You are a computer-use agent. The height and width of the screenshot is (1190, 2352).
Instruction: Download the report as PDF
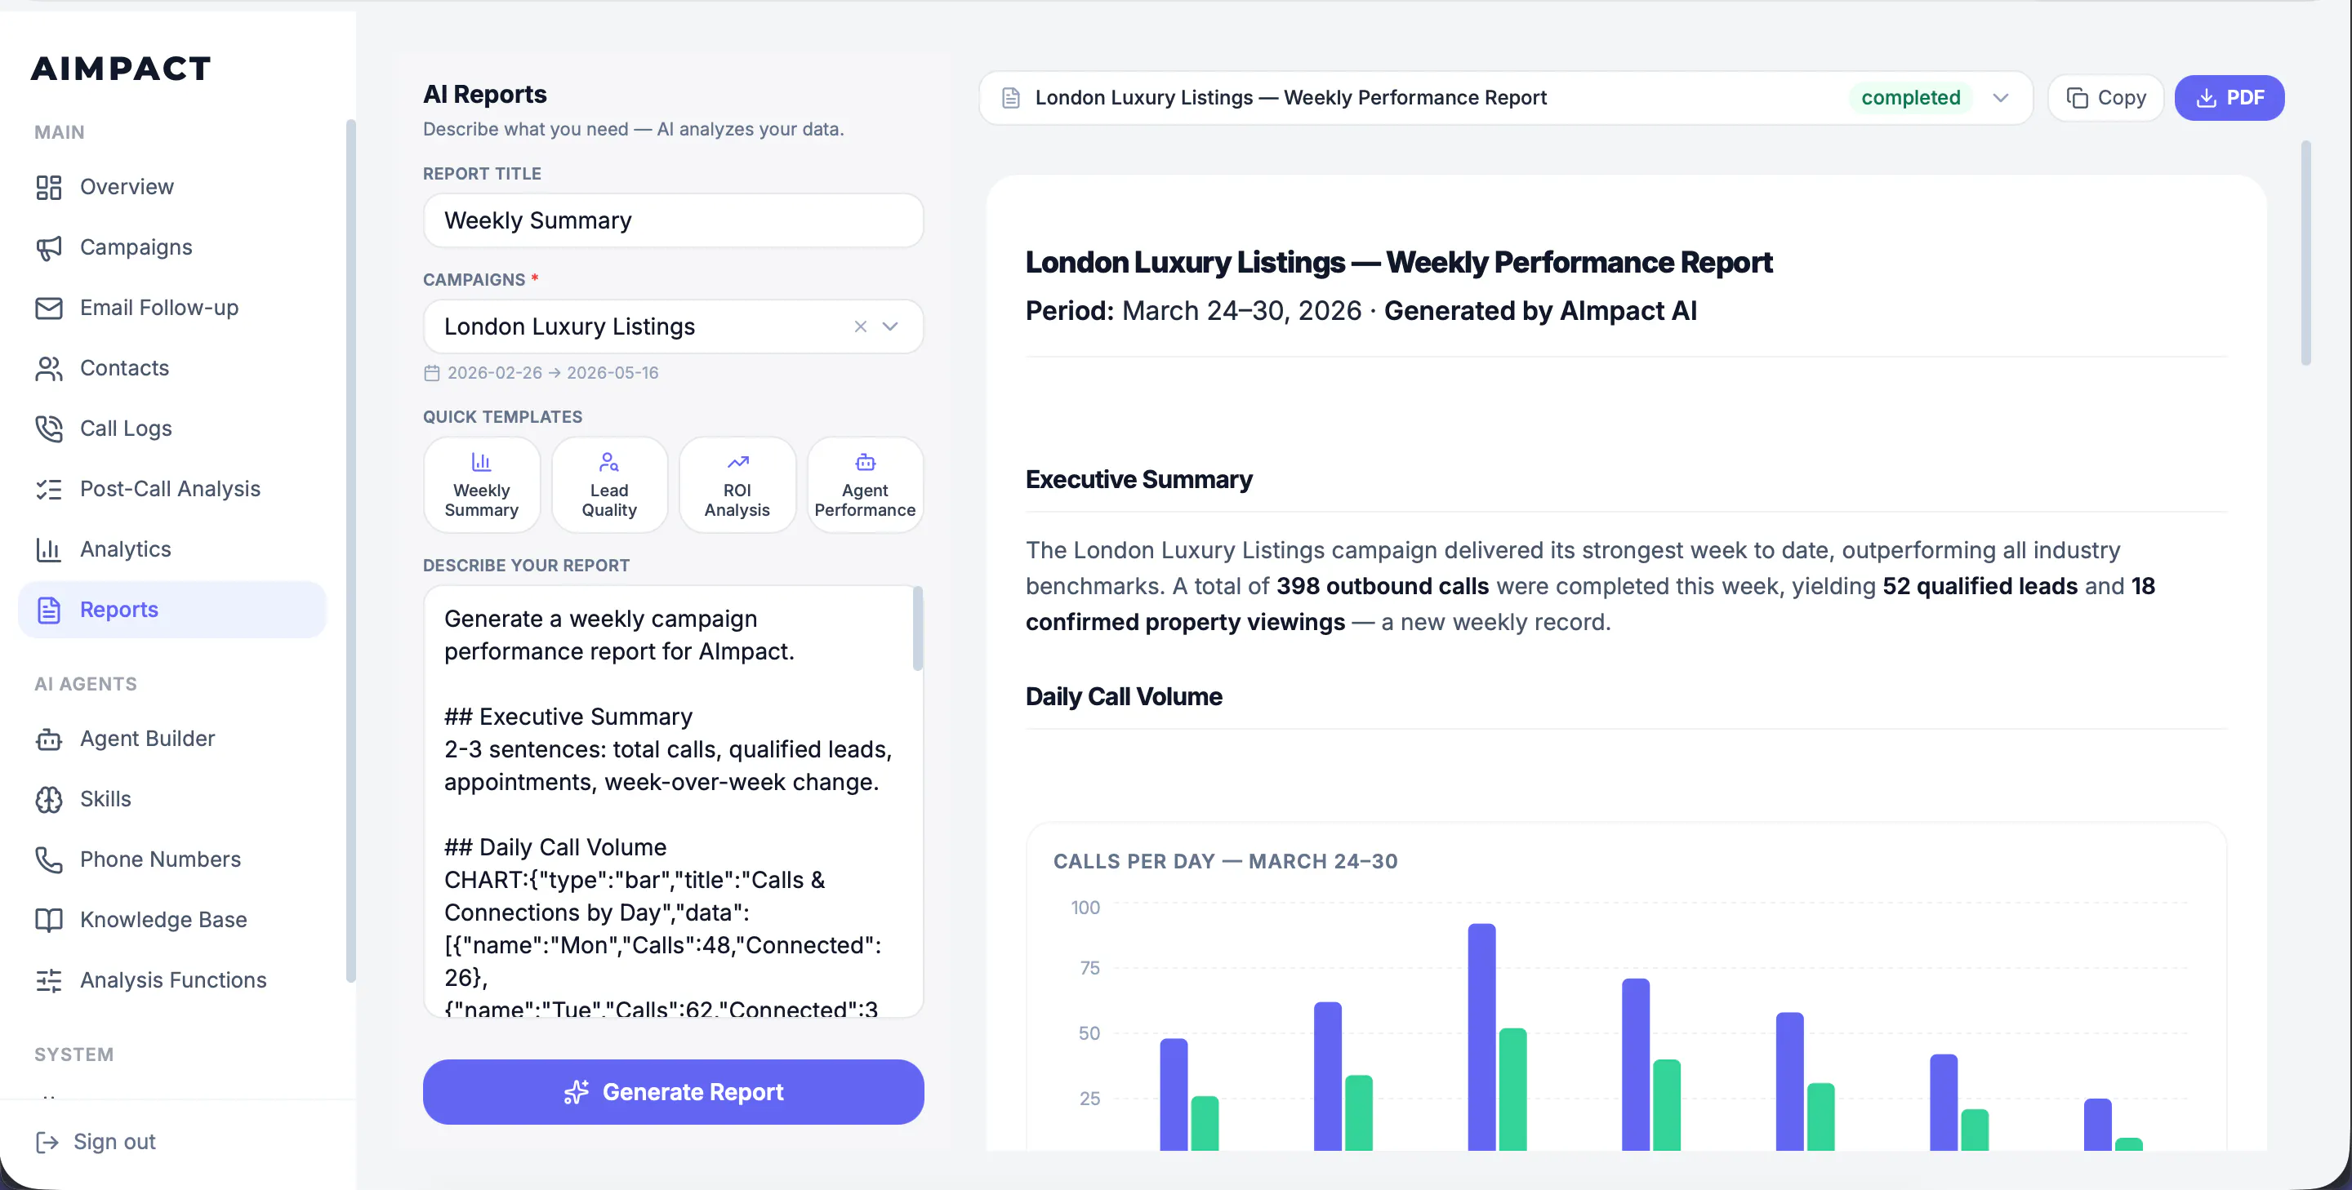click(x=2229, y=98)
